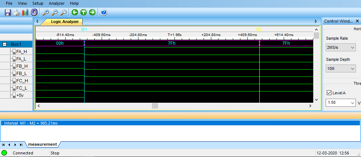The image size is (361, 157).
Task: Select the FB_H channel in signal list
Action: pos(22,66)
